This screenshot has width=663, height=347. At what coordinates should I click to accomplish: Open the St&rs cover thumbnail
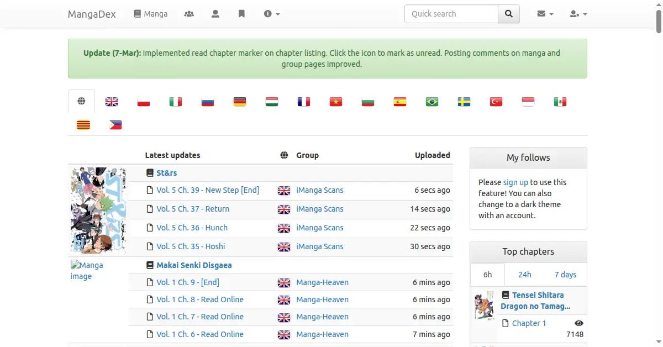[x=98, y=210]
